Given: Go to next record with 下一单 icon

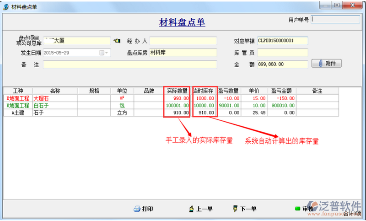Looking at the screenshot, I should 235,209.
